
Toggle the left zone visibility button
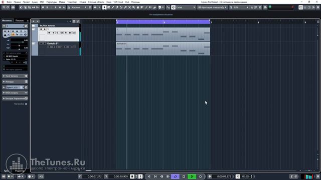[x=300, y=7]
